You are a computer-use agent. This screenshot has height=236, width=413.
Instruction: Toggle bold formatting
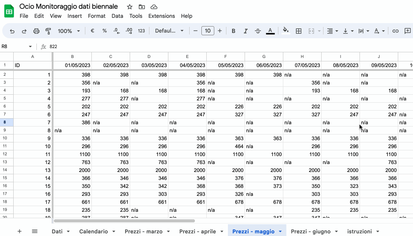(233, 31)
